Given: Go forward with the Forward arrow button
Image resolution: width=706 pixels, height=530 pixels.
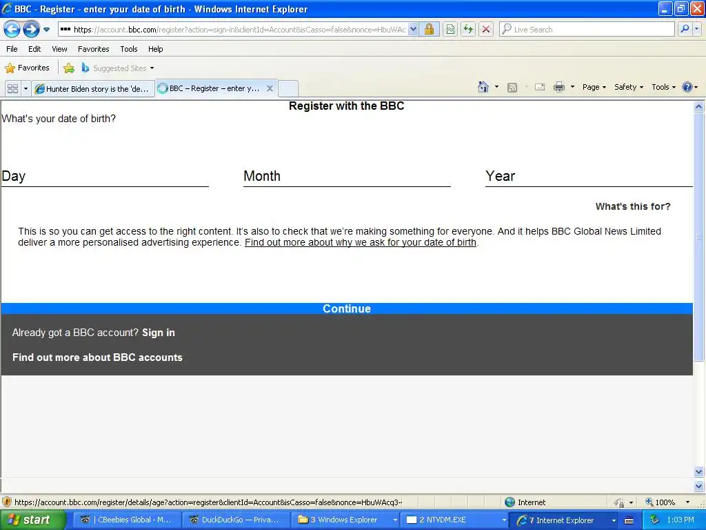Looking at the screenshot, I should tap(31, 29).
